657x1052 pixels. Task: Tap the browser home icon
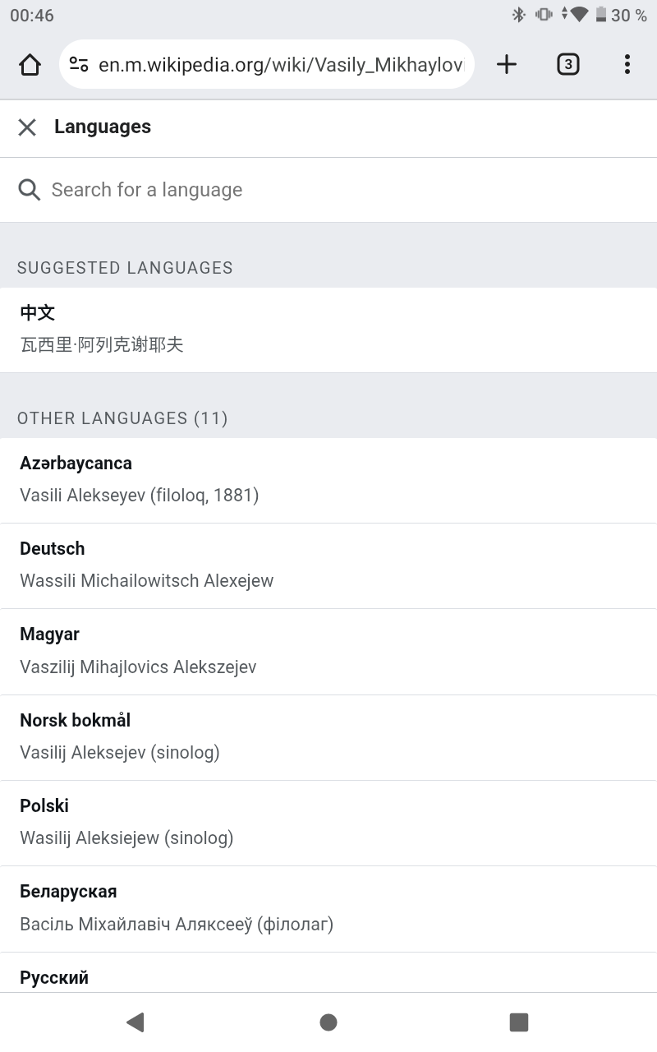pos(30,64)
